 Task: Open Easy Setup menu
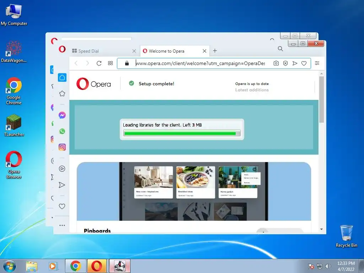(x=317, y=63)
